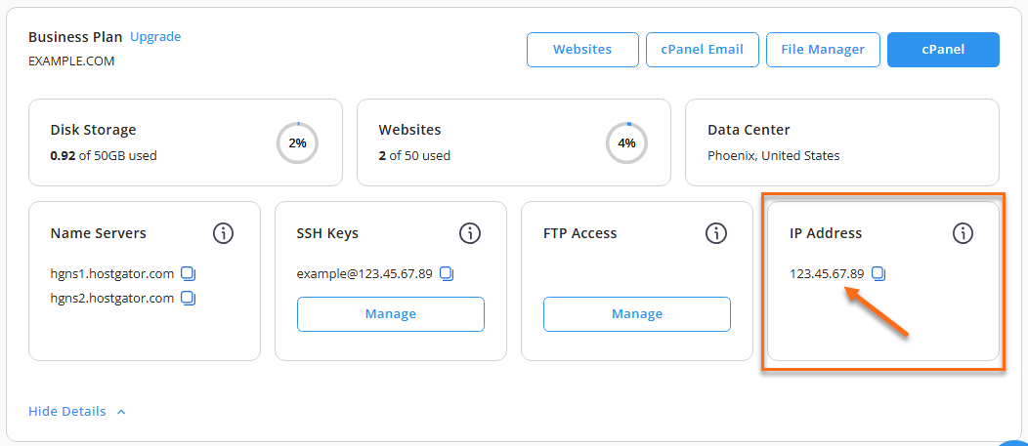Launch File Manager
The image size is (1028, 446).
tap(823, 50)
